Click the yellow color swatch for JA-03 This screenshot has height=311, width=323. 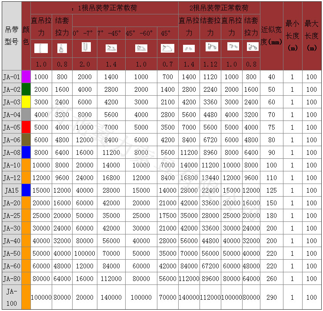coord(26,102)
